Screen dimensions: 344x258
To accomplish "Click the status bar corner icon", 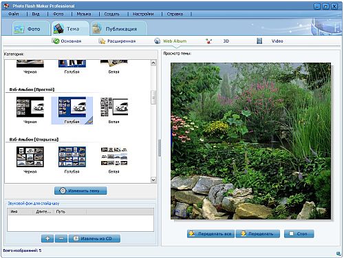I will (338, 253).
